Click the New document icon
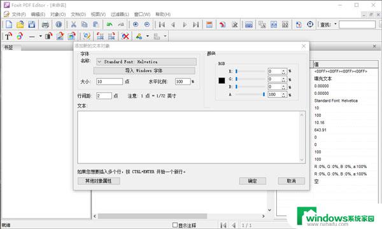 [9, 25]
